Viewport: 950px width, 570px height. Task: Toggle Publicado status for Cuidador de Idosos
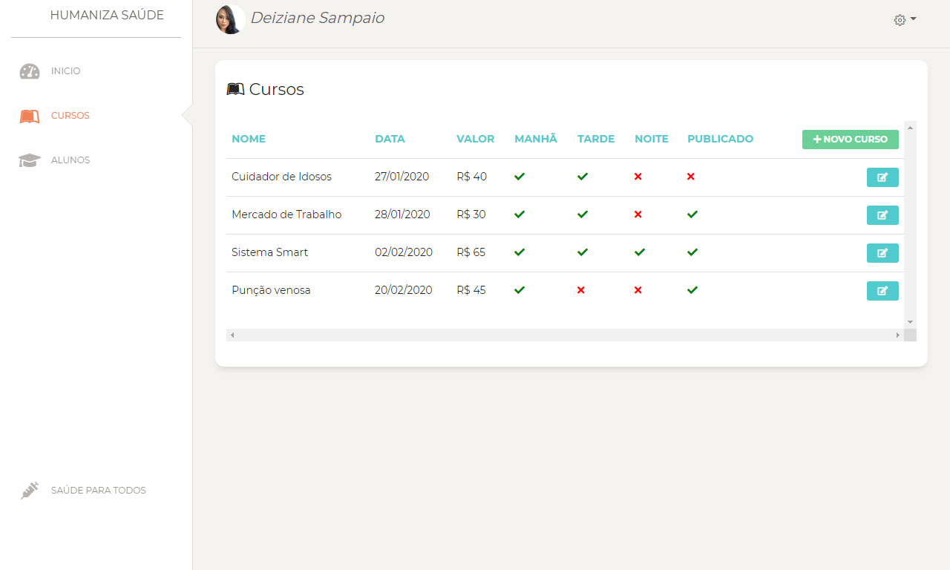[691, 177]
